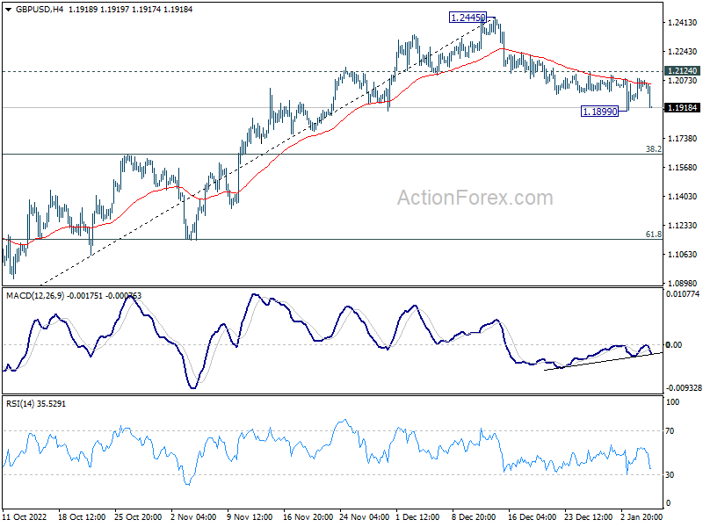The width and height of the screenshot is (703, 527).
Task: Click the 16 Nov 20:00 time label
Action: (x=308, y=516)
